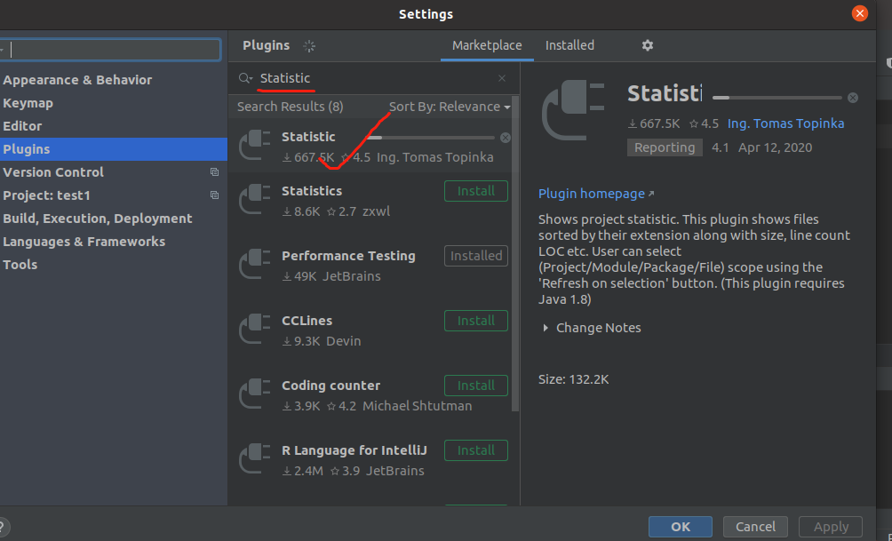The image size is (892, 541).
Task: Select the CCLines result title
Action: pos(307,321)
